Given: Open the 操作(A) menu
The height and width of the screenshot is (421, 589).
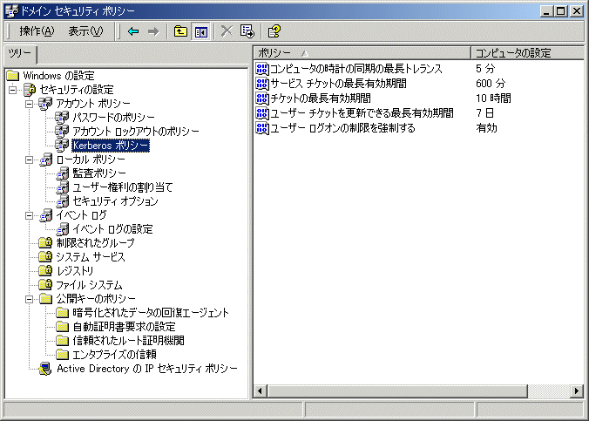Looking at the screenshot, I should [x=37, y=31].
